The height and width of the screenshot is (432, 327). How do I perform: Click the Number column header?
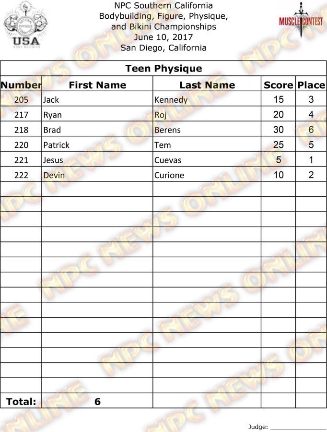[21, 85]
